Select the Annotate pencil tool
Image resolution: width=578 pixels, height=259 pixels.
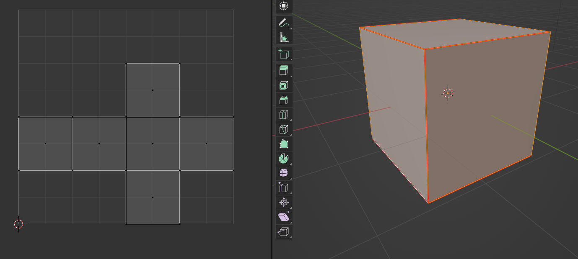click(x=284, y=23)
